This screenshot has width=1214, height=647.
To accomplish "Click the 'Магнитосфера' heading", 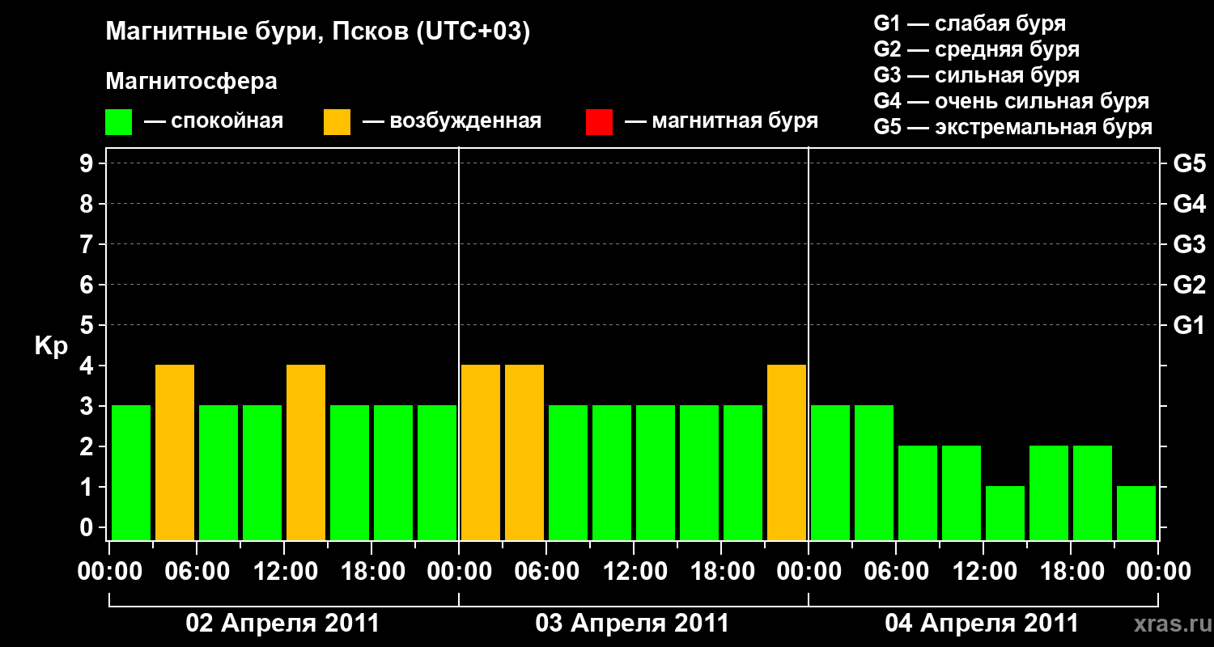I will [x=192, y=82].
